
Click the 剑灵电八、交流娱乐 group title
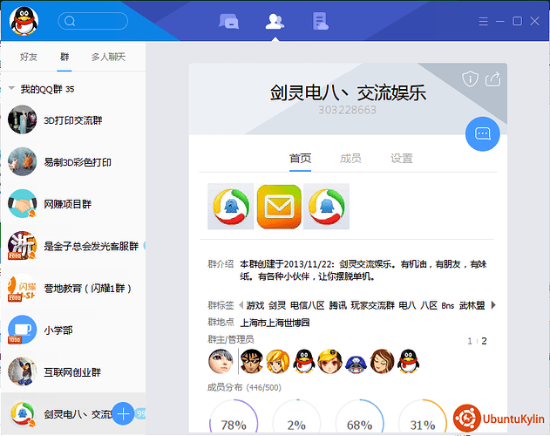pos(348,92)
